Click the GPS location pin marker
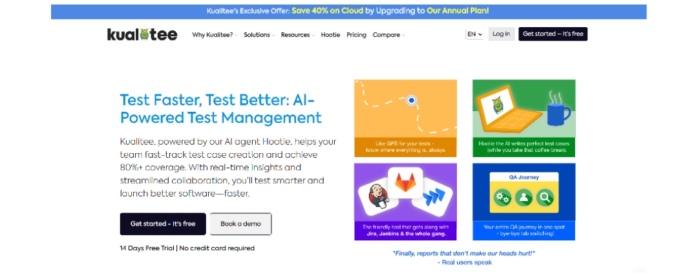 pos(411,100)
